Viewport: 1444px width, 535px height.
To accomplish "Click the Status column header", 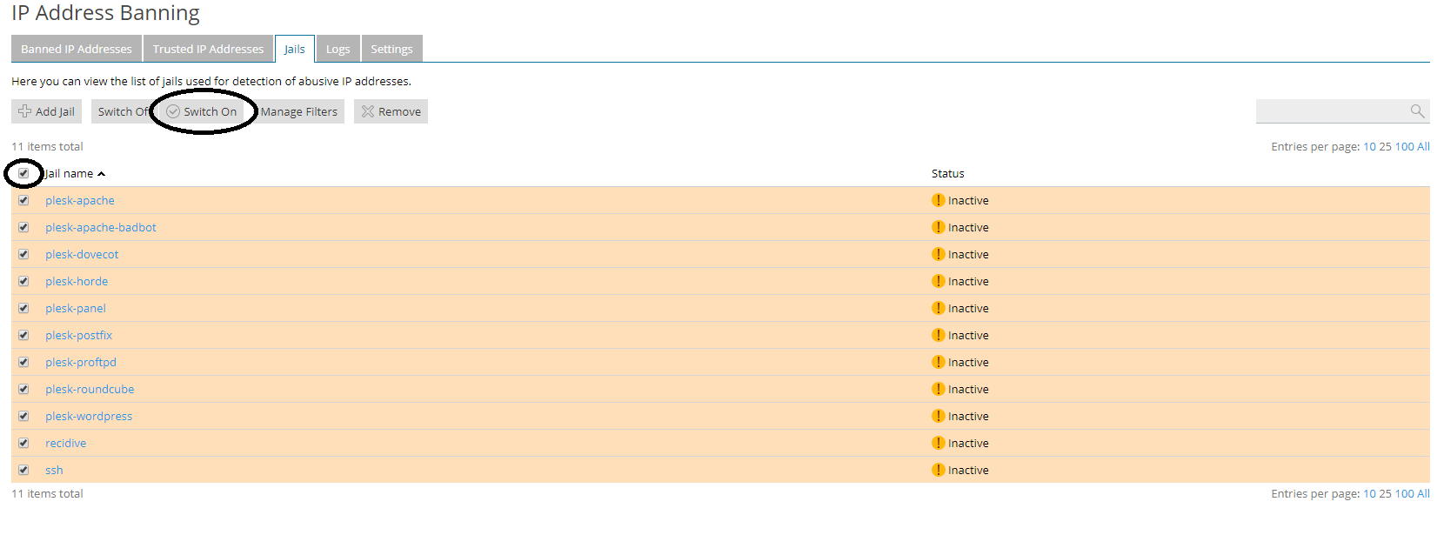I will 947,173.
